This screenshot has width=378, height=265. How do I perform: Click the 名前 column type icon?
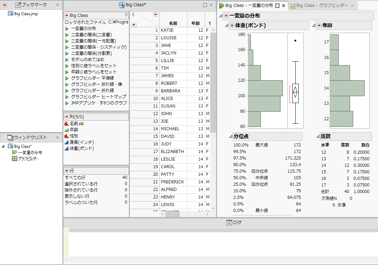click(x=67, y=123)
